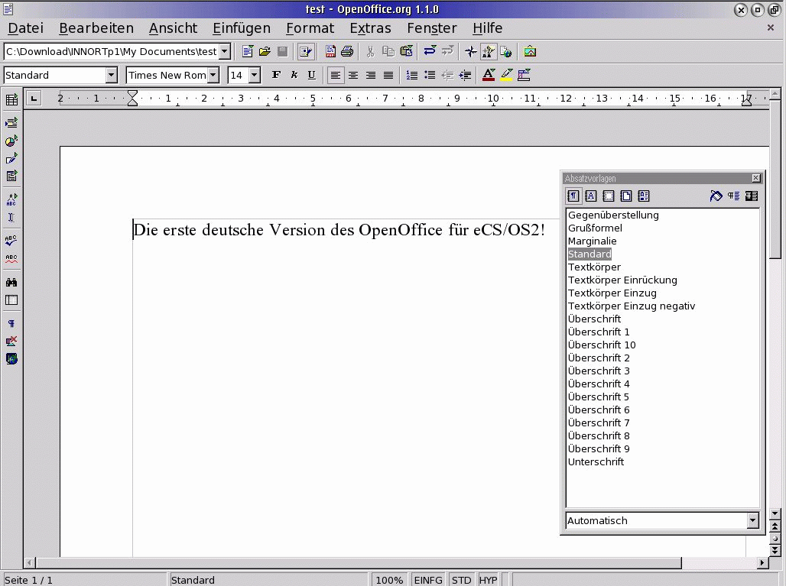Pick font color with the red A
The width and height of the screenshot is (786, 586).
pos(489,75)
